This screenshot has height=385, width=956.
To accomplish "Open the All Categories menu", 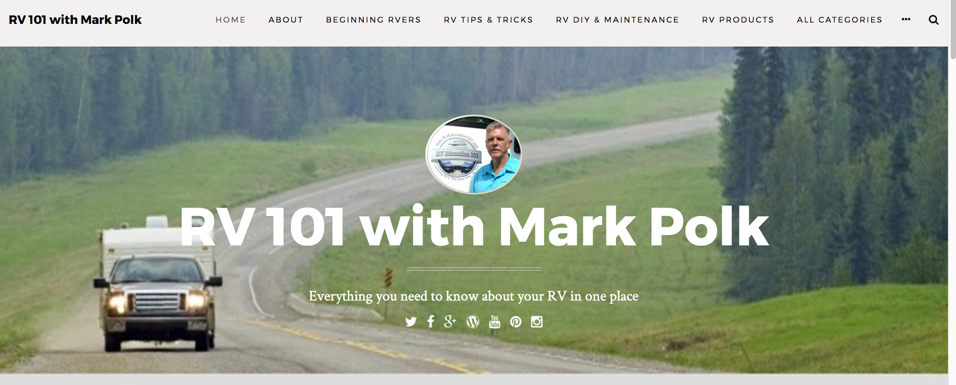I will (x=839, y=20).
